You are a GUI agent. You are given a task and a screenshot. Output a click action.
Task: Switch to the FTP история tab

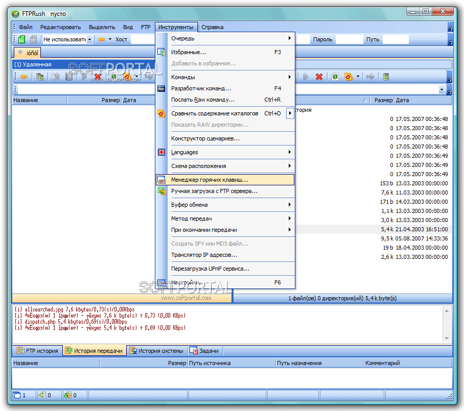coord(38,351)
